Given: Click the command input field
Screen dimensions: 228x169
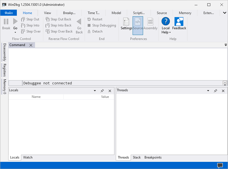Looking at the screenshot, I should coord(122,83).
